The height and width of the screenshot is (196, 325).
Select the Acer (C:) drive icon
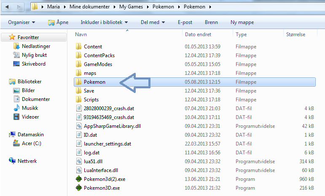16,143
